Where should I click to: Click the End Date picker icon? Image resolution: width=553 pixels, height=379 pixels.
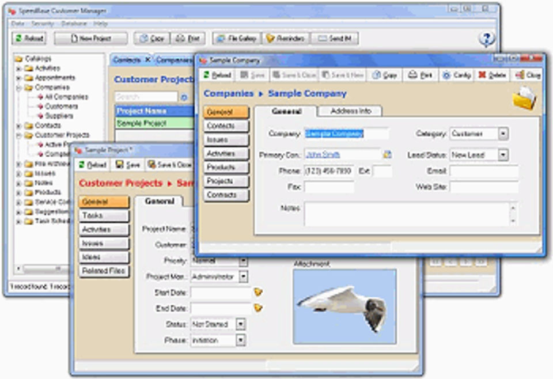coord(258,308)
